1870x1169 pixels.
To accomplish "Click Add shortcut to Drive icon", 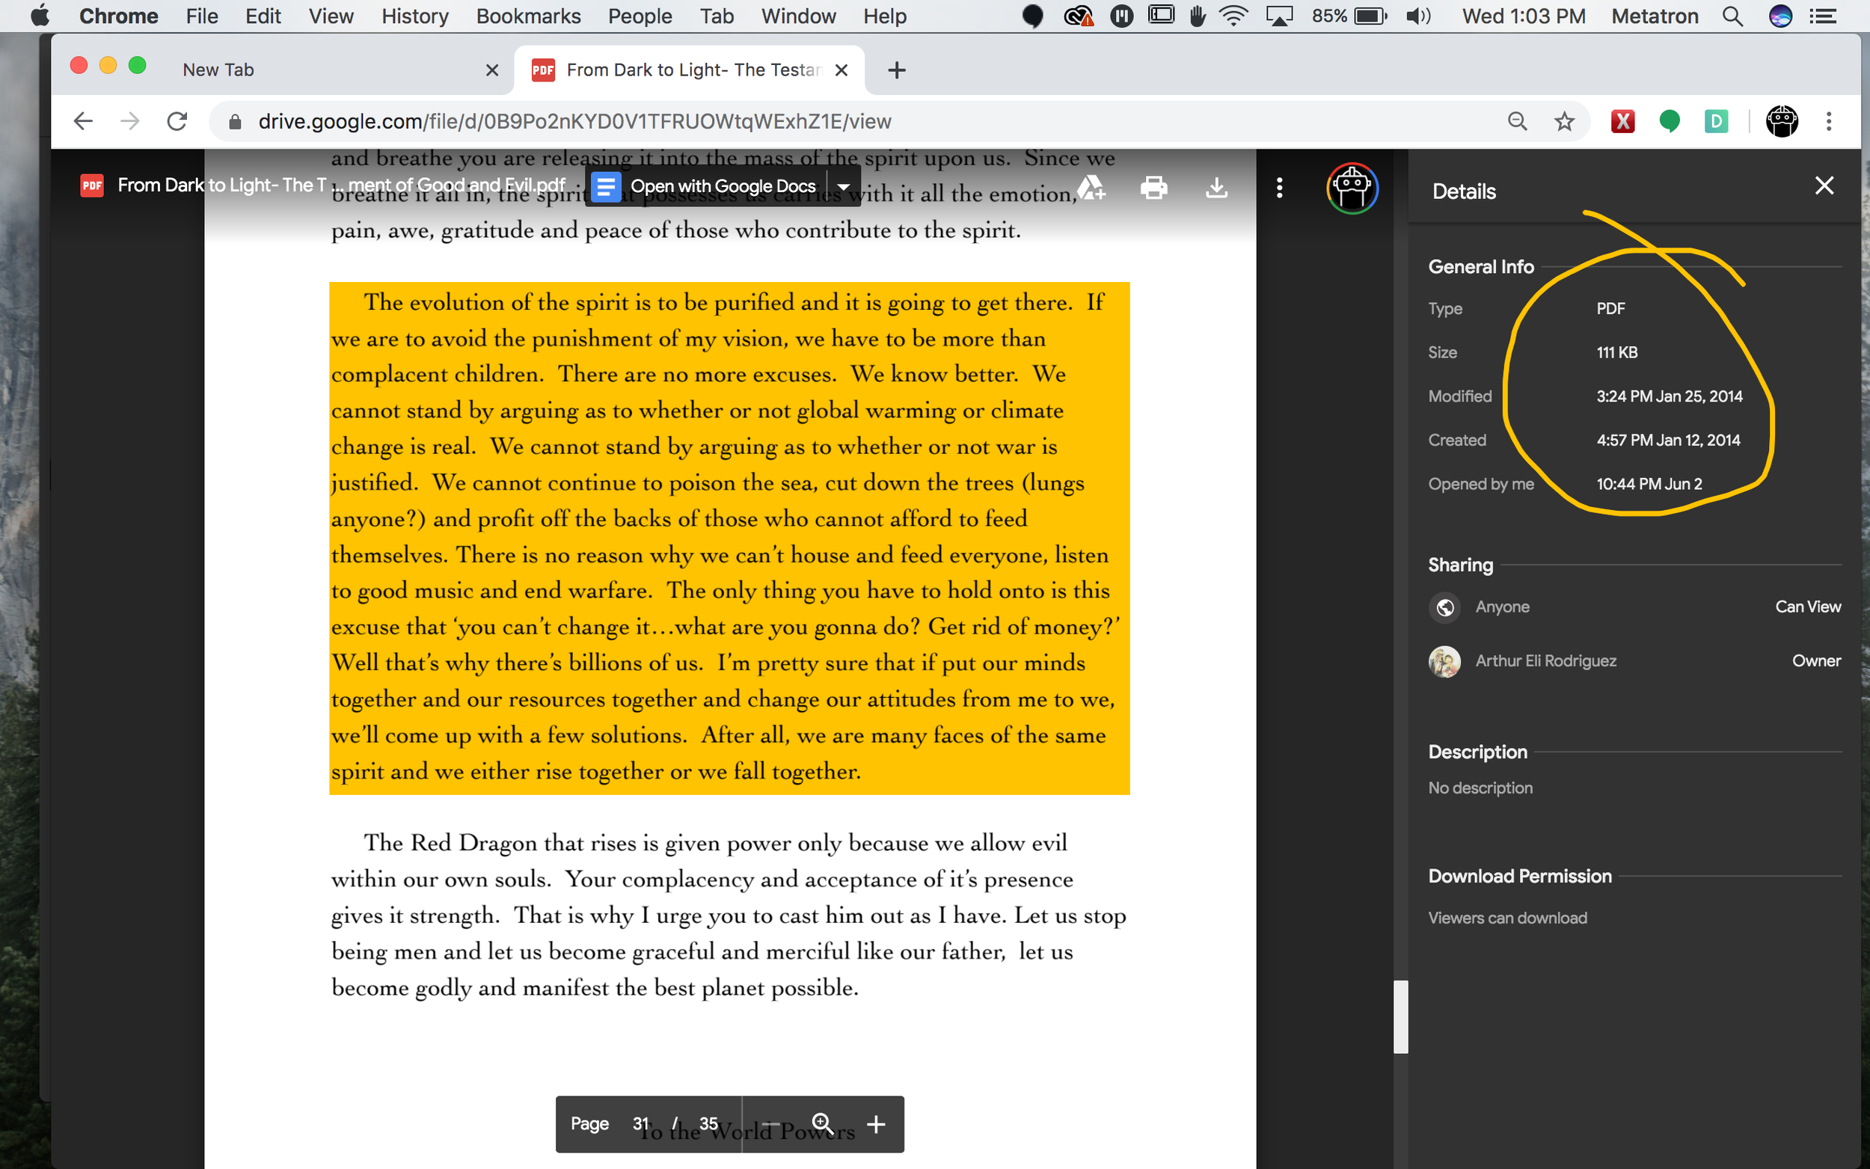I will coord(1091,187).
